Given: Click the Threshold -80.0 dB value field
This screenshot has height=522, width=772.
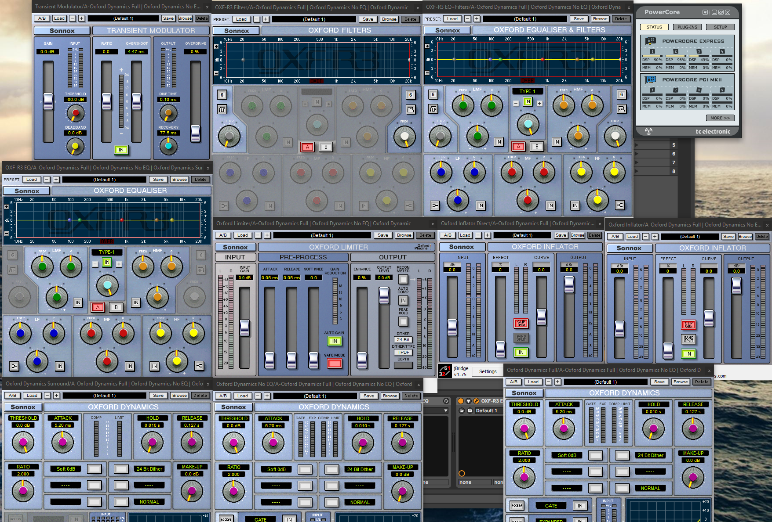Looking at the screenshot, I should click(x=75, y=100).
